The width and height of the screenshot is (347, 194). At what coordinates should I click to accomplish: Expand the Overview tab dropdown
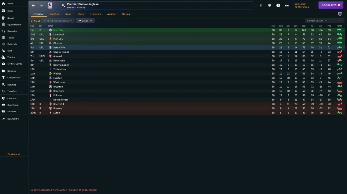pos(39,14)
